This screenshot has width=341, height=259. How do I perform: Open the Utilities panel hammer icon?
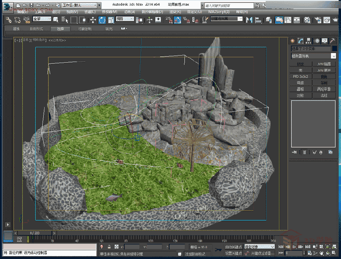click(332, 41)
